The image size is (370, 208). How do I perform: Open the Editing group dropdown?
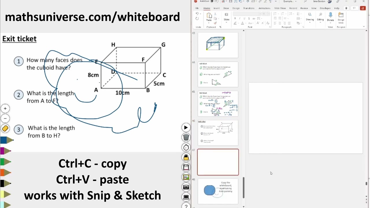(x=320, y=17)
